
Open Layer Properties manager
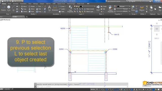70,9
